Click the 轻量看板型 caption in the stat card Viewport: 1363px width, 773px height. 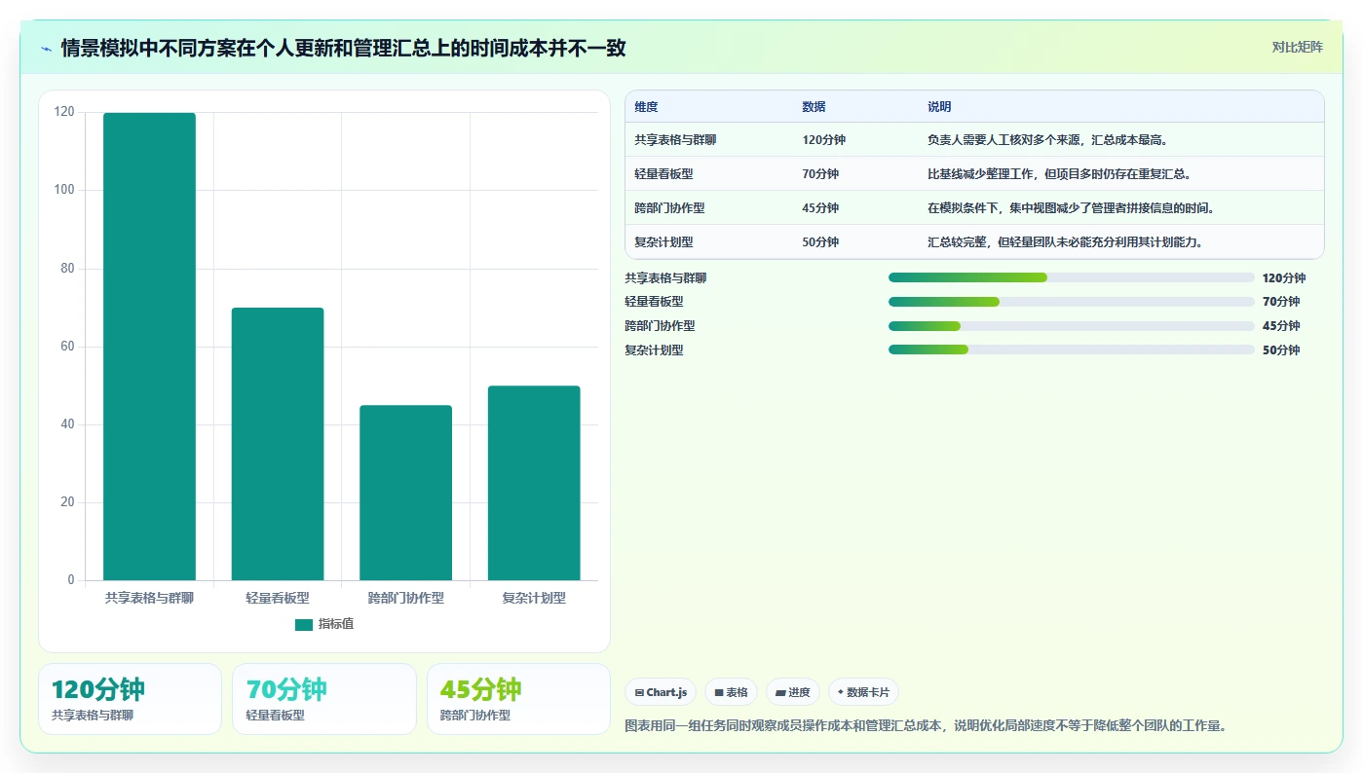click(x=276, y=715)
